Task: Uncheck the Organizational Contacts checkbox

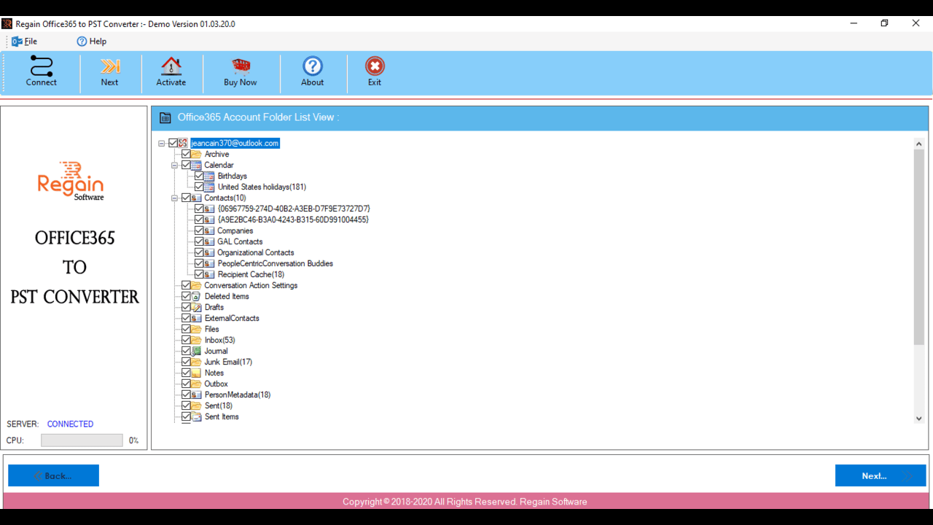Action: tap(199, 252)
